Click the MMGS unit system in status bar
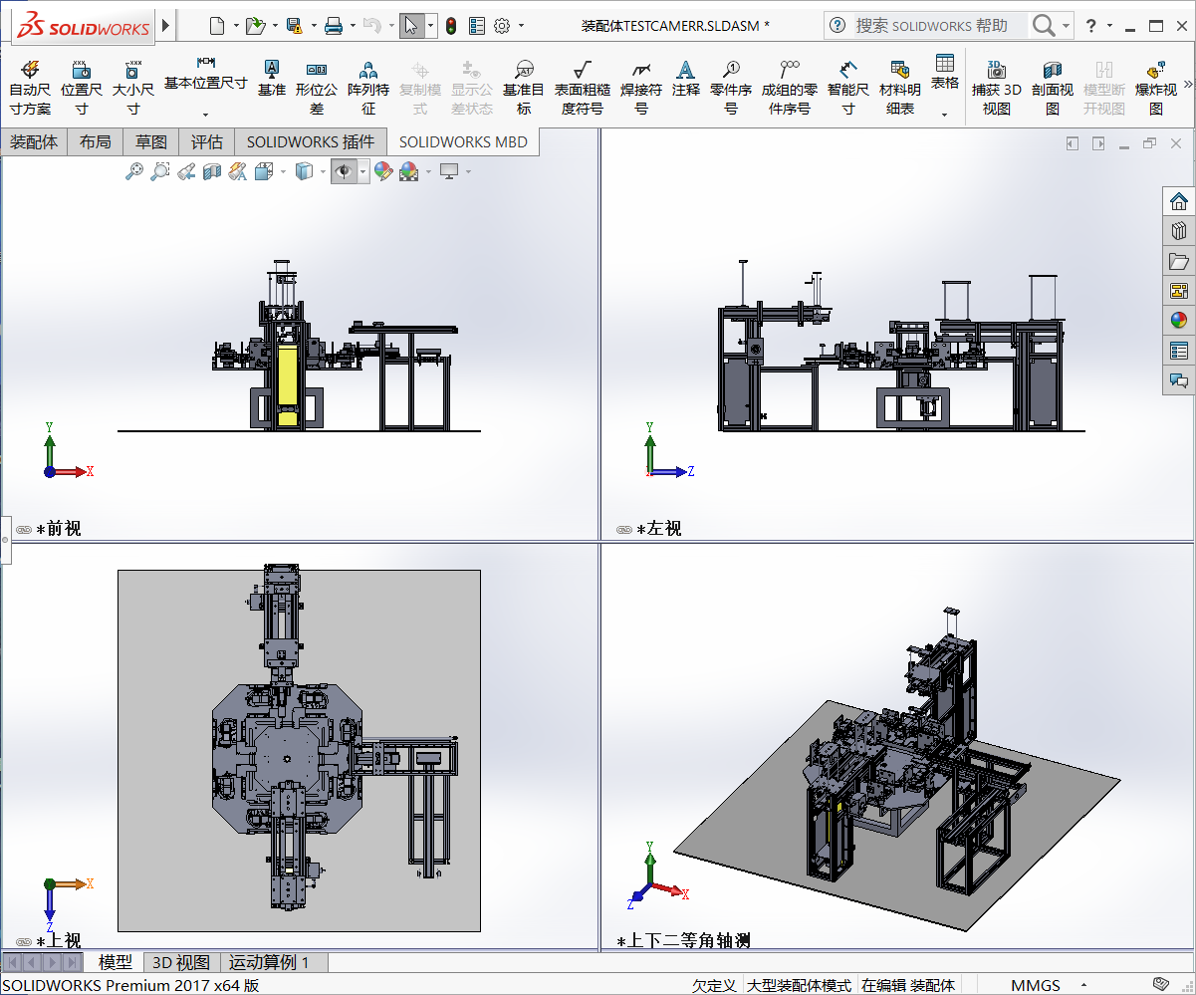The image size is (1196, 995). tap(1036, 985)
